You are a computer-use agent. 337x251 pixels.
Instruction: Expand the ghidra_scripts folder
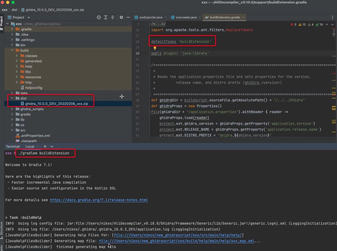(x=12, y=109)
